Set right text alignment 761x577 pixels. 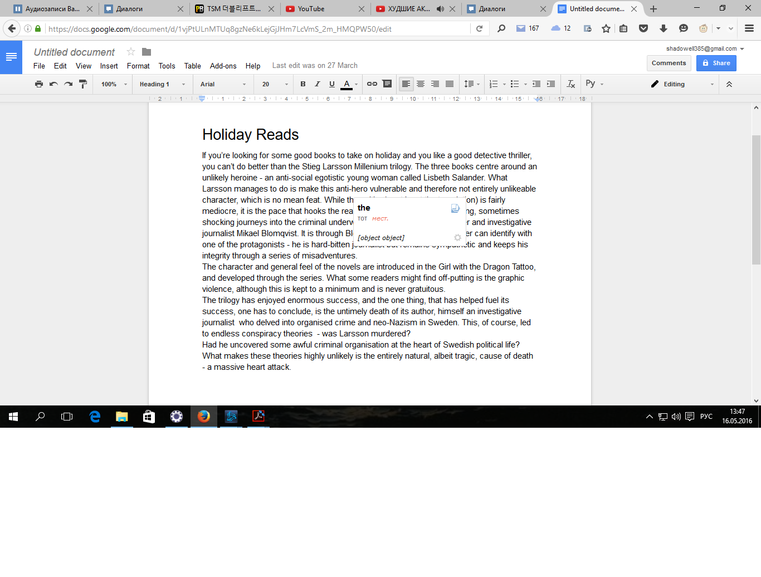[435, 84]
